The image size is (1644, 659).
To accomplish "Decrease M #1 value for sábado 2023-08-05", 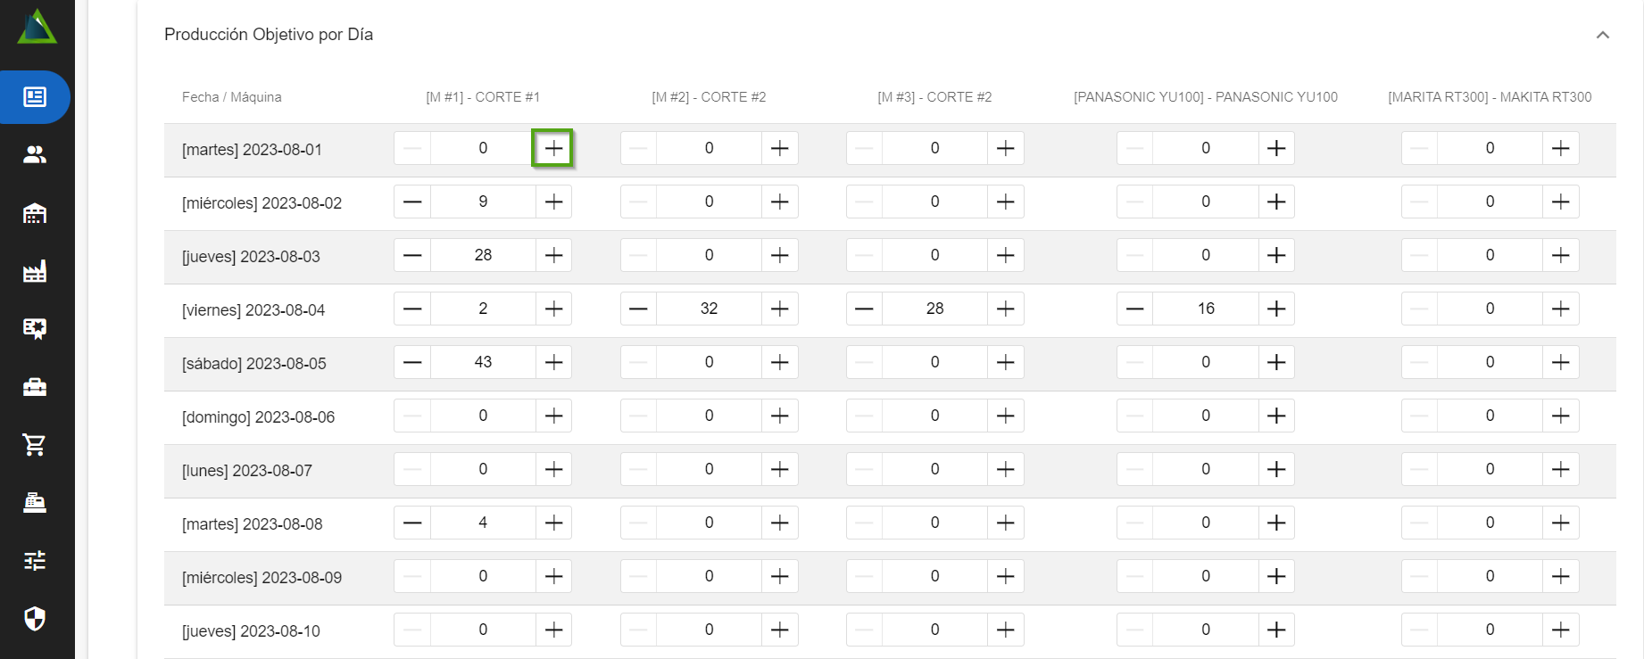I will coord(412,362).
